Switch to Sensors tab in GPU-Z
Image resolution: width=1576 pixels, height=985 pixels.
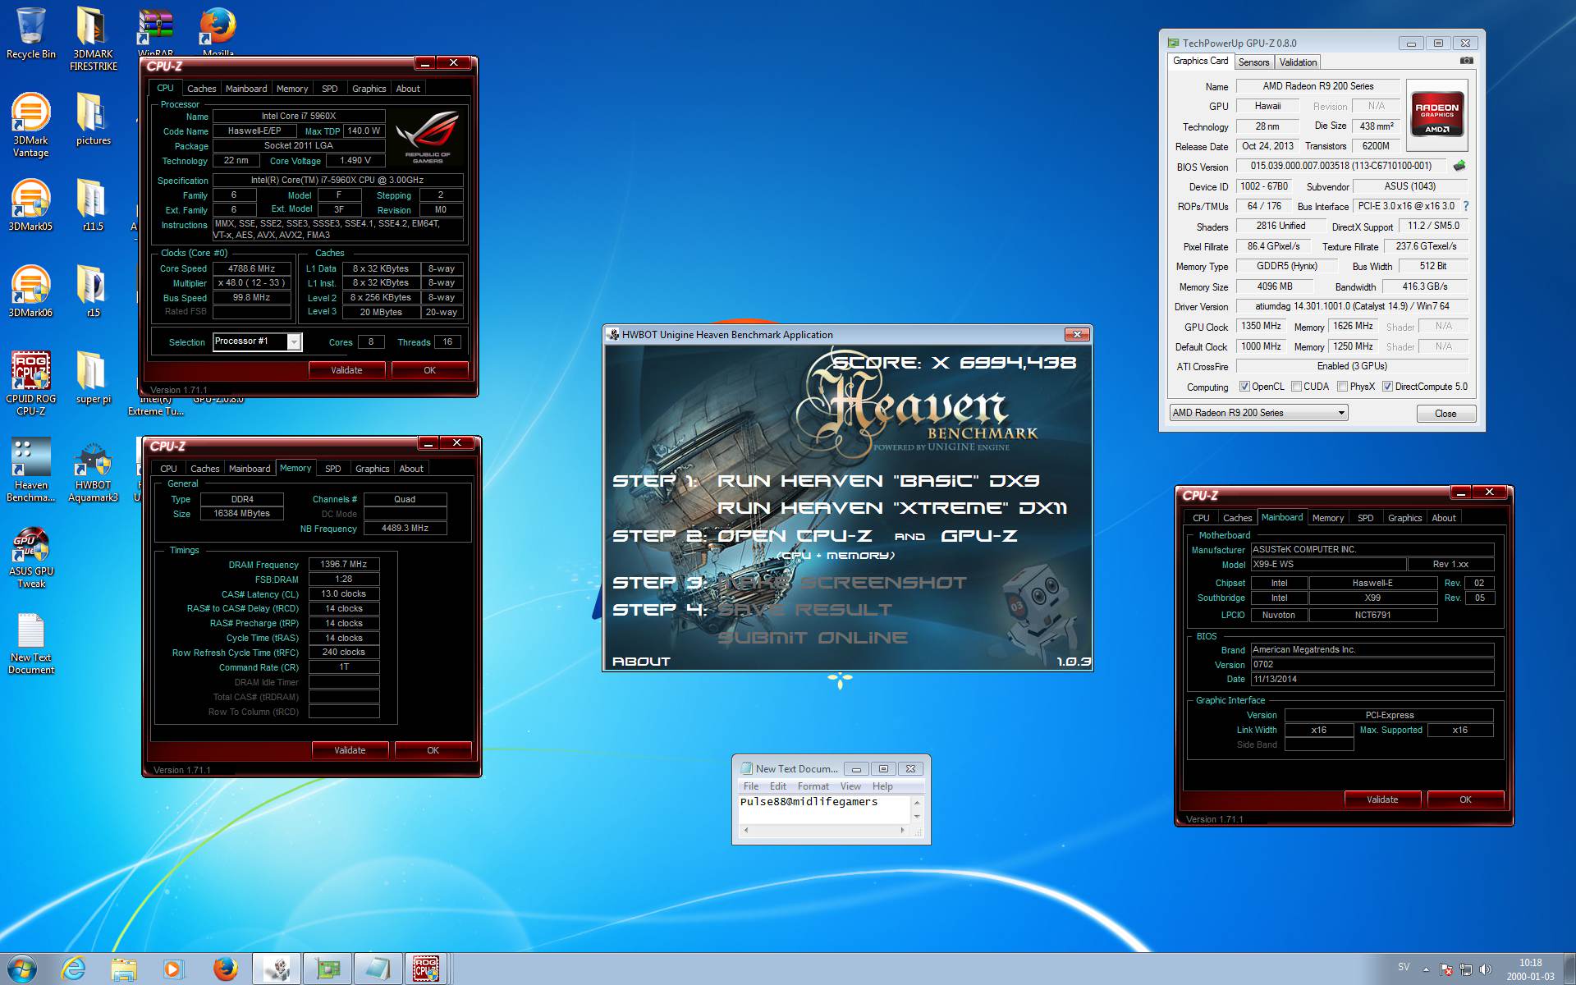(x=1253, y=62)
